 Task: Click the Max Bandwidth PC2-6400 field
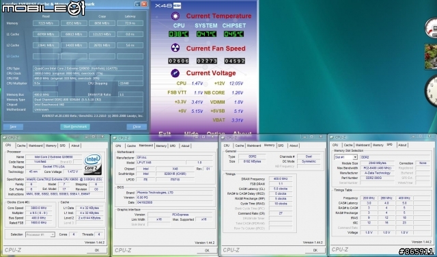(x=378, y=168)
